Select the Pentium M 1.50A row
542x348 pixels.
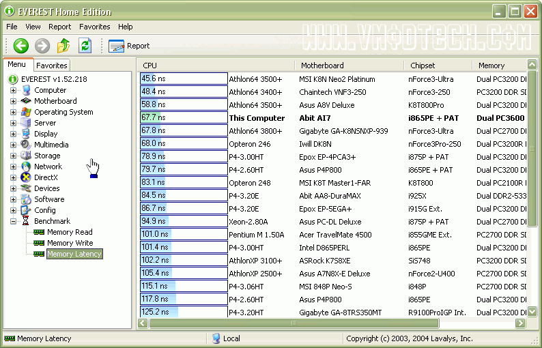[x=333, y=235]
